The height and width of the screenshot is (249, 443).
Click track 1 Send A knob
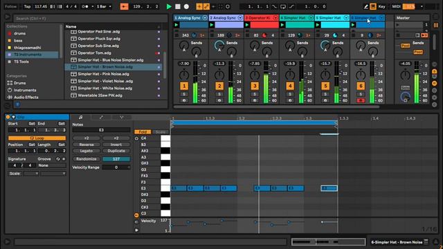(x=184, y=45)
